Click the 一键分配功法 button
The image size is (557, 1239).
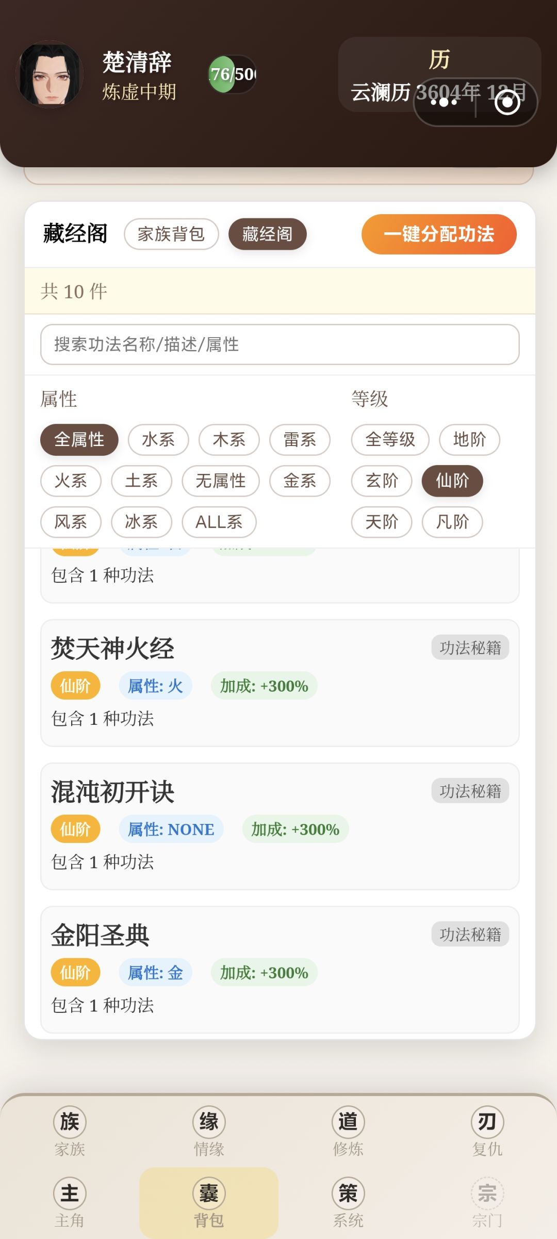439,234
